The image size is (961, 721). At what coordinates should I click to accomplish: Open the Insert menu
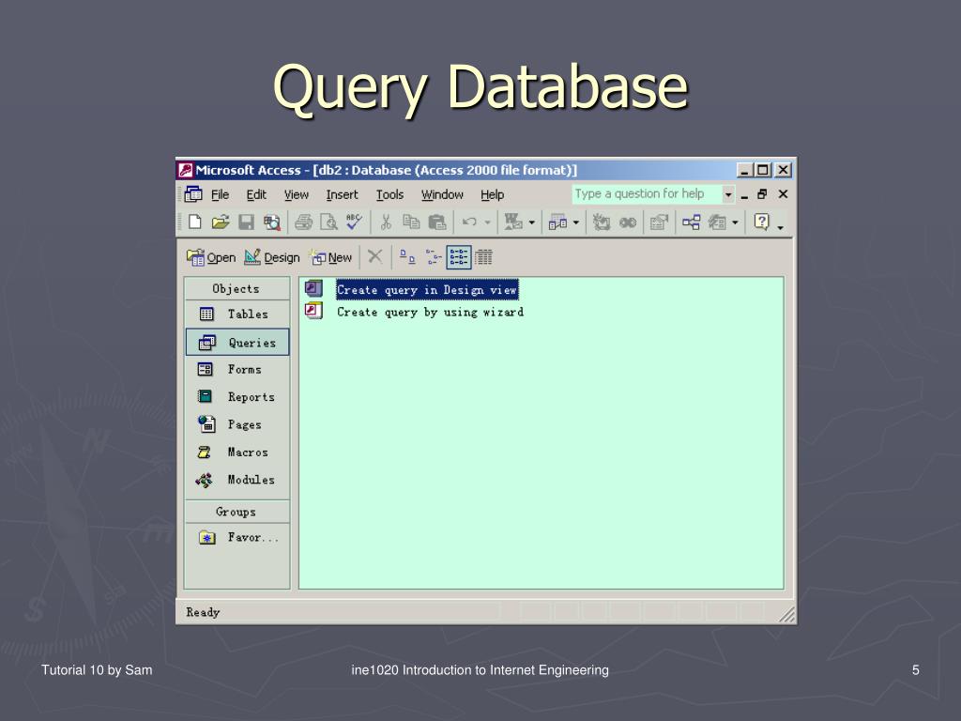pyautogui.click(x=342, y=195)
